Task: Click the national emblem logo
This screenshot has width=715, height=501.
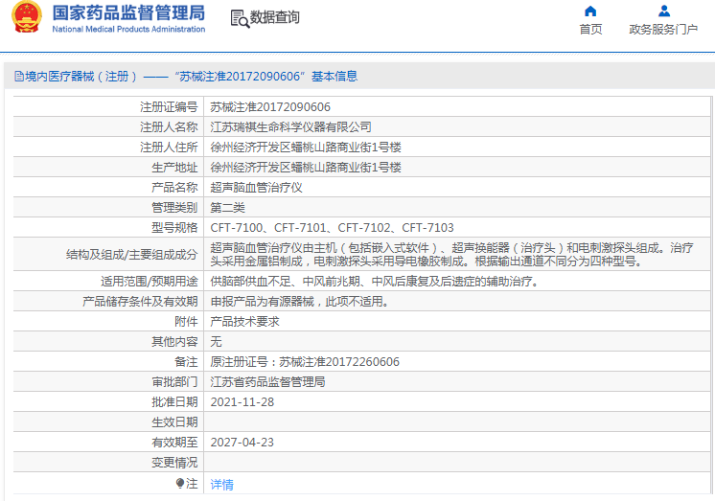Action: pyautogui.click(x=26, y=18)
